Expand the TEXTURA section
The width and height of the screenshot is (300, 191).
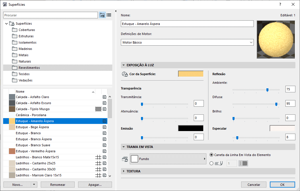[124, 171]
